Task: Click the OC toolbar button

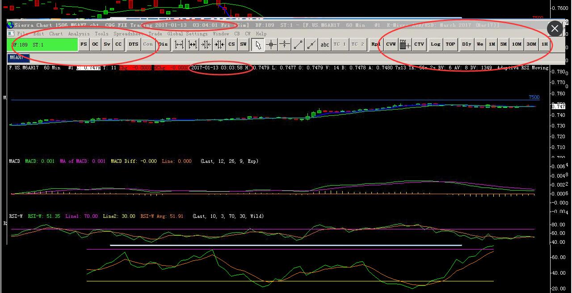Action: pyautogui.click(x=95, y=44)
